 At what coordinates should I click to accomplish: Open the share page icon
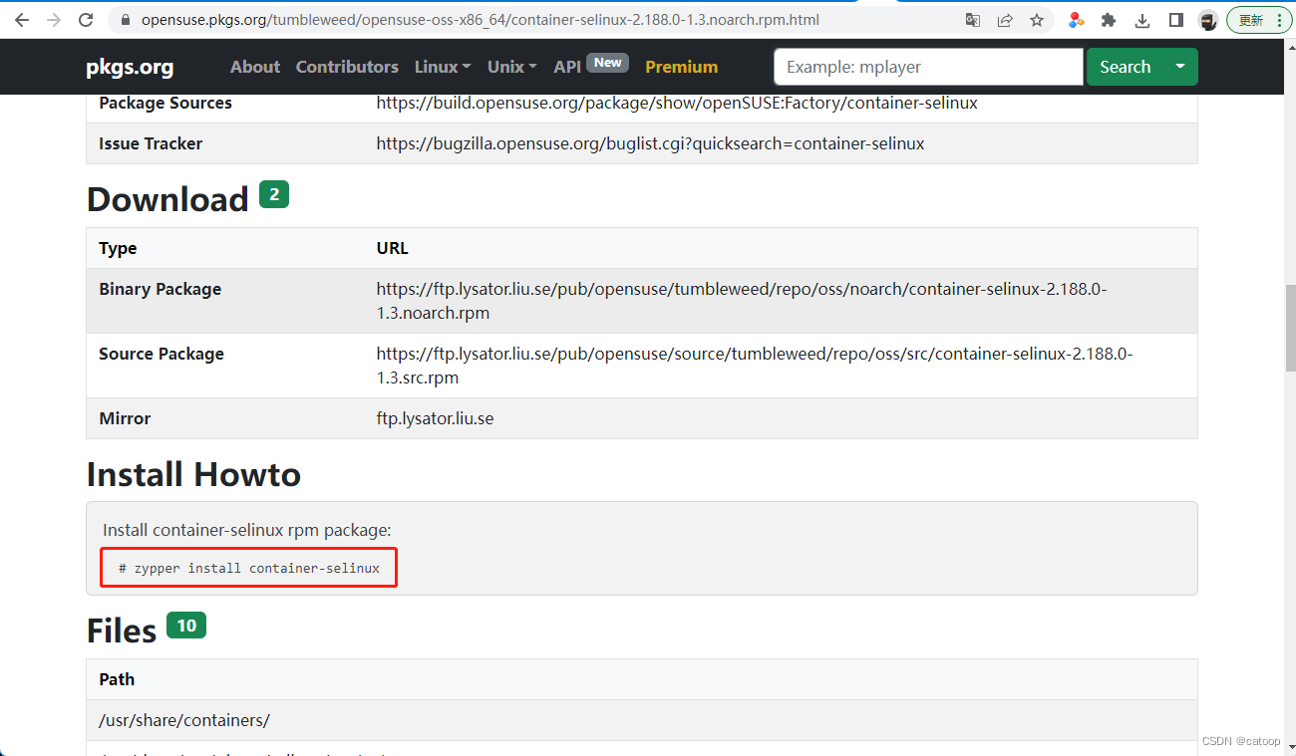[x=1005, y=19]
